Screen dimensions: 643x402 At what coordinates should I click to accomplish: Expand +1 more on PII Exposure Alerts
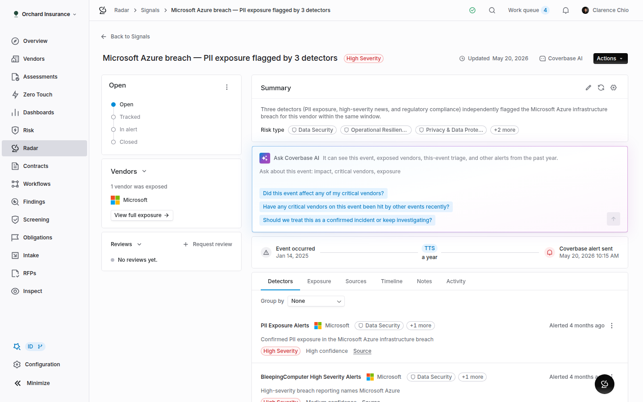421,326
